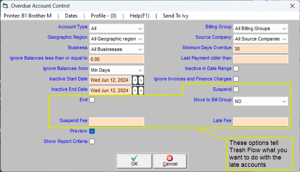Close the Overdue Account Control dialog
Image resolution: width=300 pixels, height=172 pixels.
292,6
